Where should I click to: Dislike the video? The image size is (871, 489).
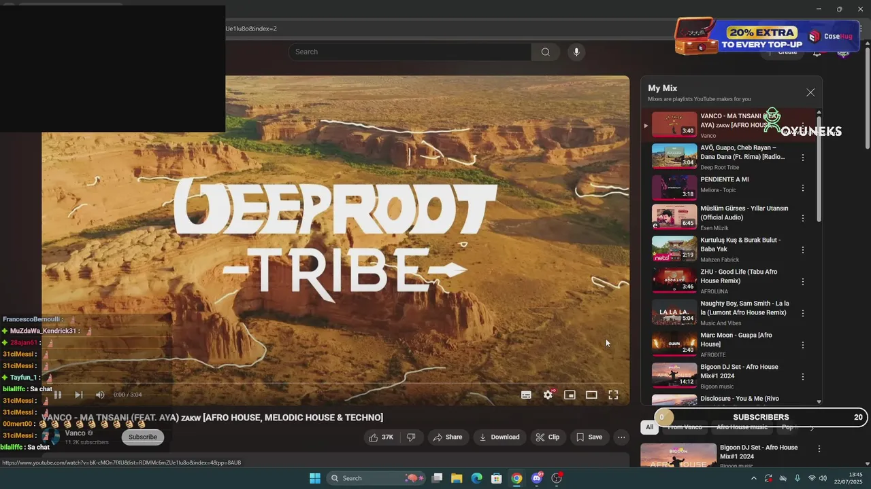pyautogui.click(x=411, y=437)
